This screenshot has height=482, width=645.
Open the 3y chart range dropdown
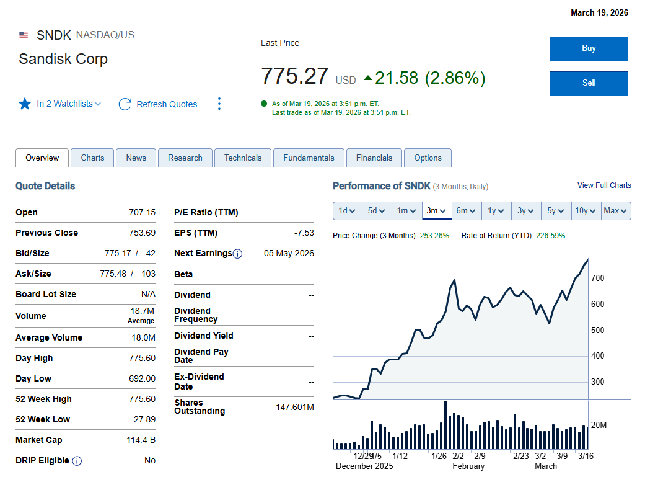pyautogui.click(x=526, y=211)
